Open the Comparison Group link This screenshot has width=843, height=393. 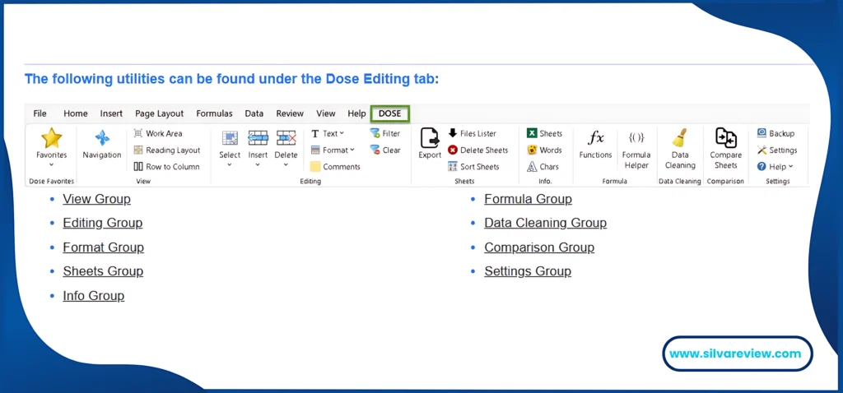coord(539,247)
